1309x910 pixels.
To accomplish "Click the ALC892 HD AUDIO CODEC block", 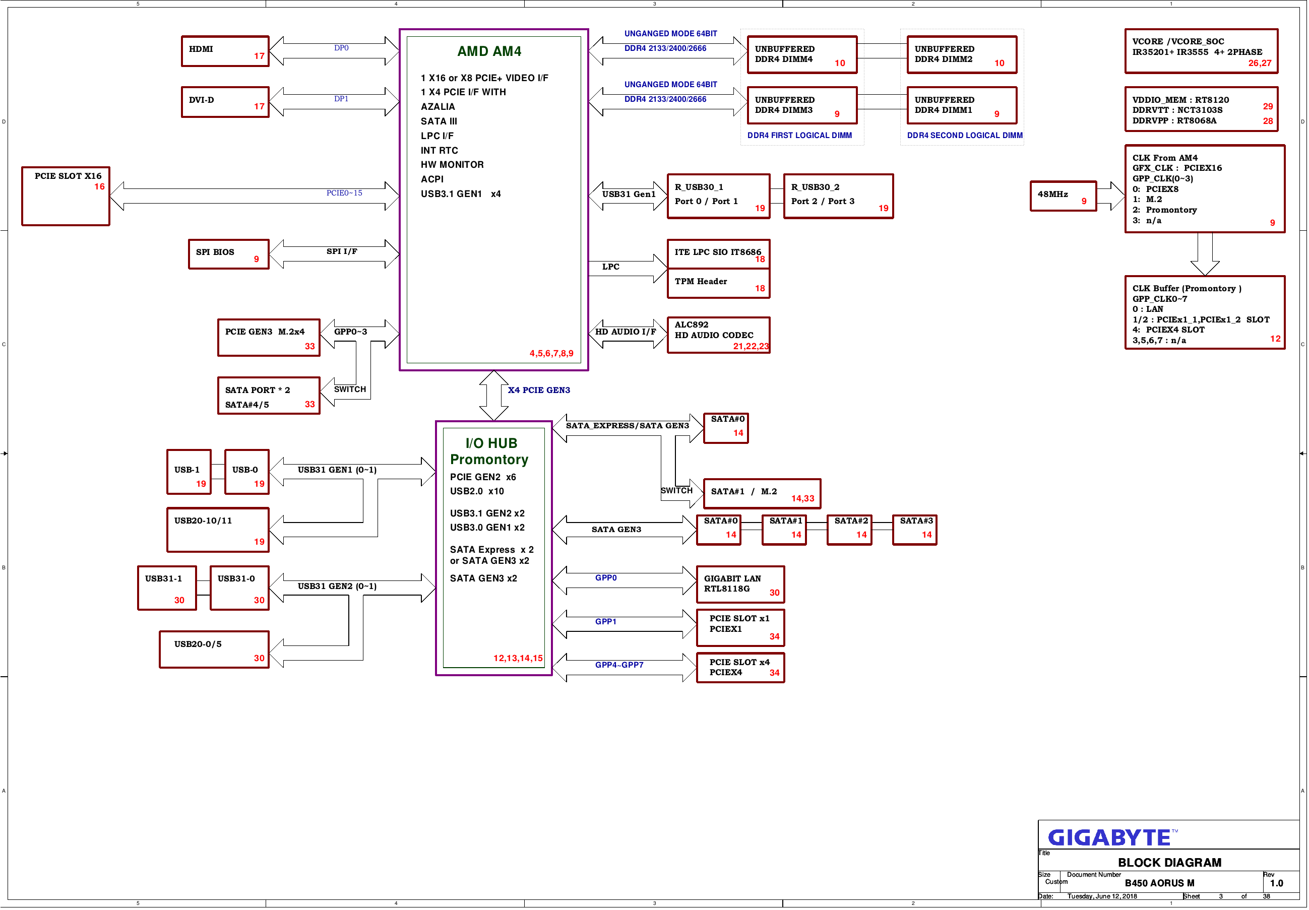I will [718, 335].
